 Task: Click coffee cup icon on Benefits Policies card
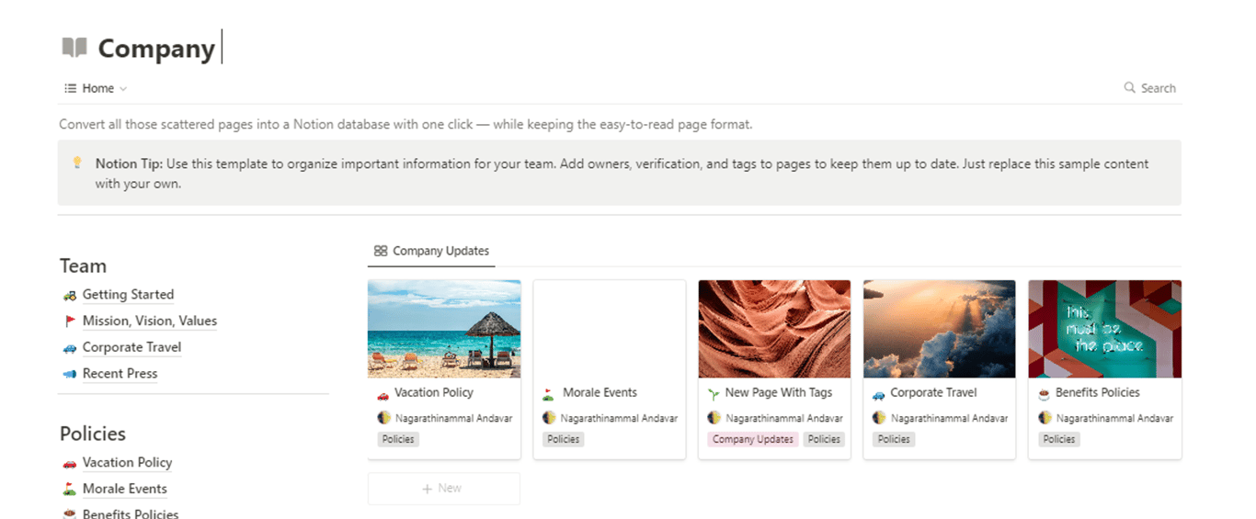(1044, 394)
